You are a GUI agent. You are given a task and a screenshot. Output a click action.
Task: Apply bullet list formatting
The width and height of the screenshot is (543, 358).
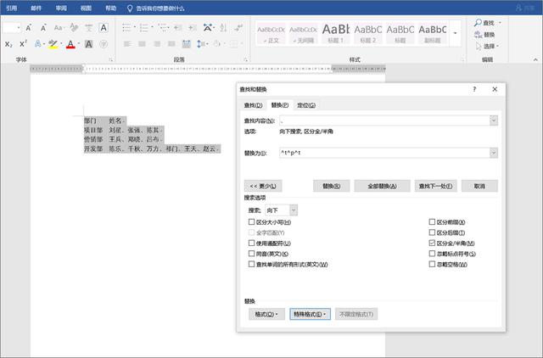point(126,28)
